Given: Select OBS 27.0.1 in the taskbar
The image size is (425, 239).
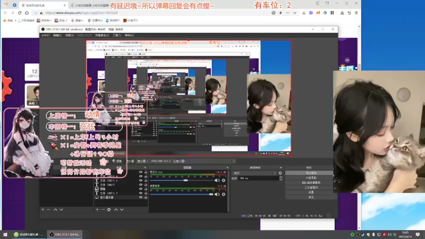Looking at the screenshot, I should [x=65, y=234].
